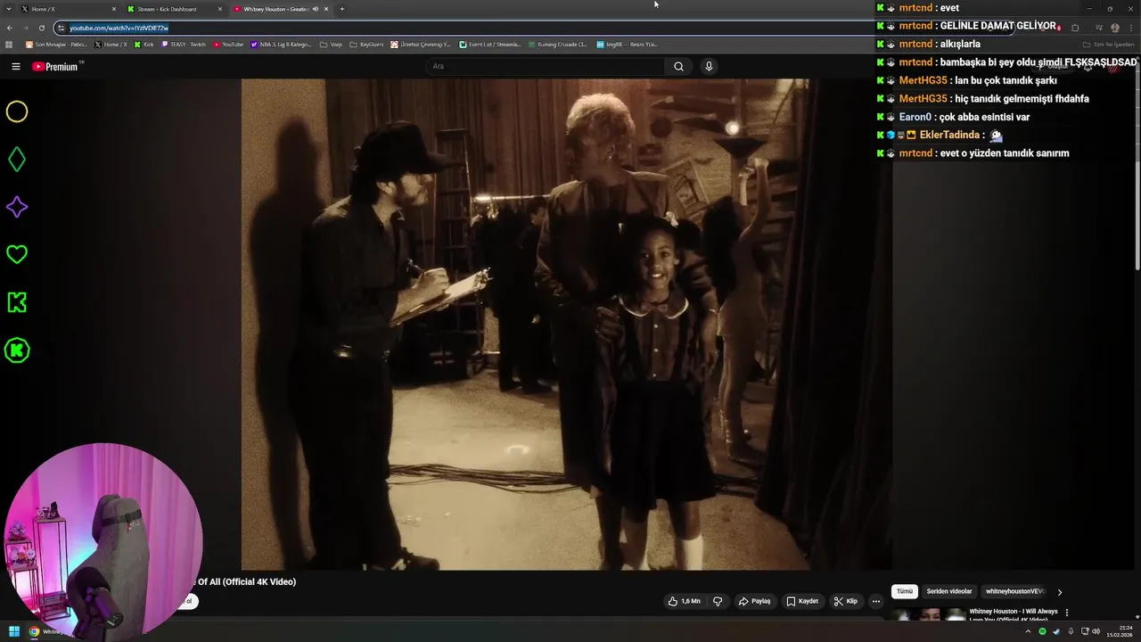Viewport: 1141px width, 642px height.
Task: Create a clip with Klip scissors
Action: click(845, 601)
